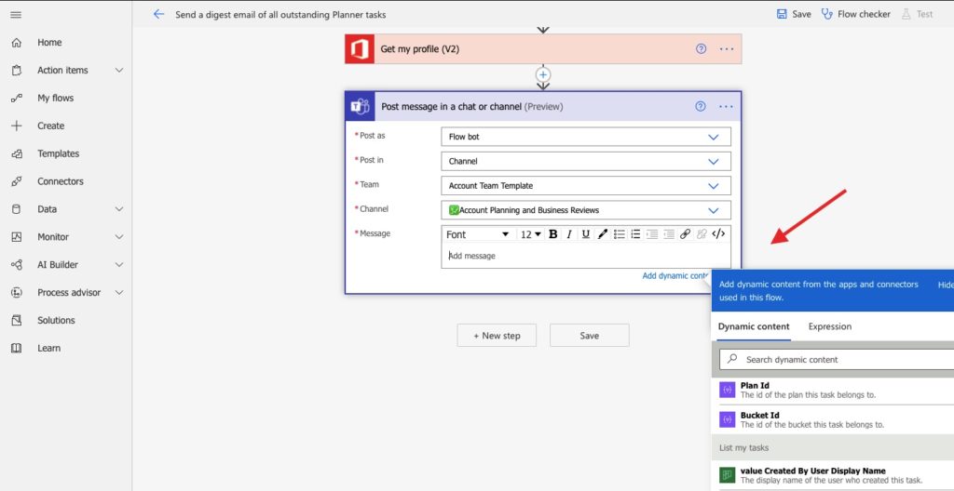Click the Get my profile (V2) step header
This screenshot has width=954, height=491.
pyautogui.click(x=543, y=49)
